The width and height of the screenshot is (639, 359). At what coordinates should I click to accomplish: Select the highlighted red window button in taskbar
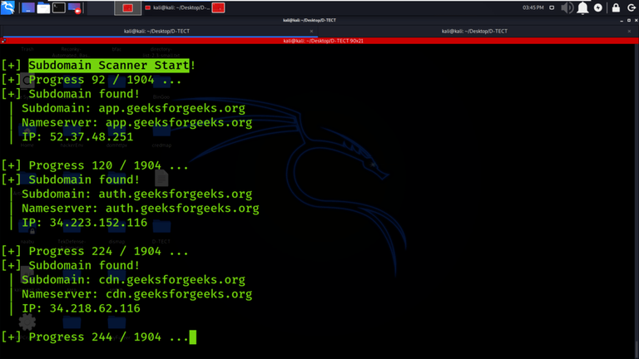tap(128, 7)
